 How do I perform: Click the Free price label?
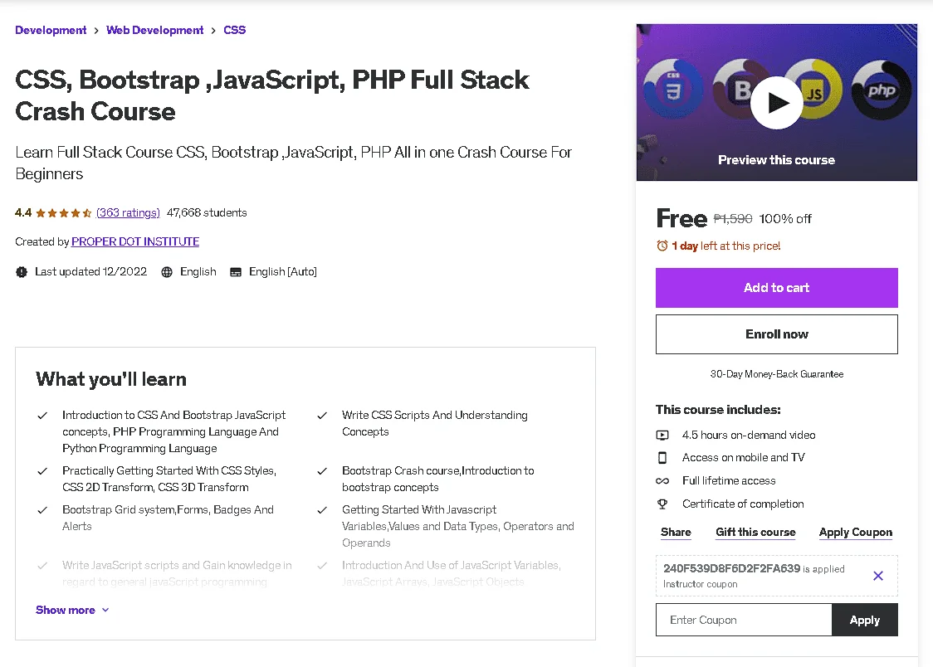tap(681, 219)
